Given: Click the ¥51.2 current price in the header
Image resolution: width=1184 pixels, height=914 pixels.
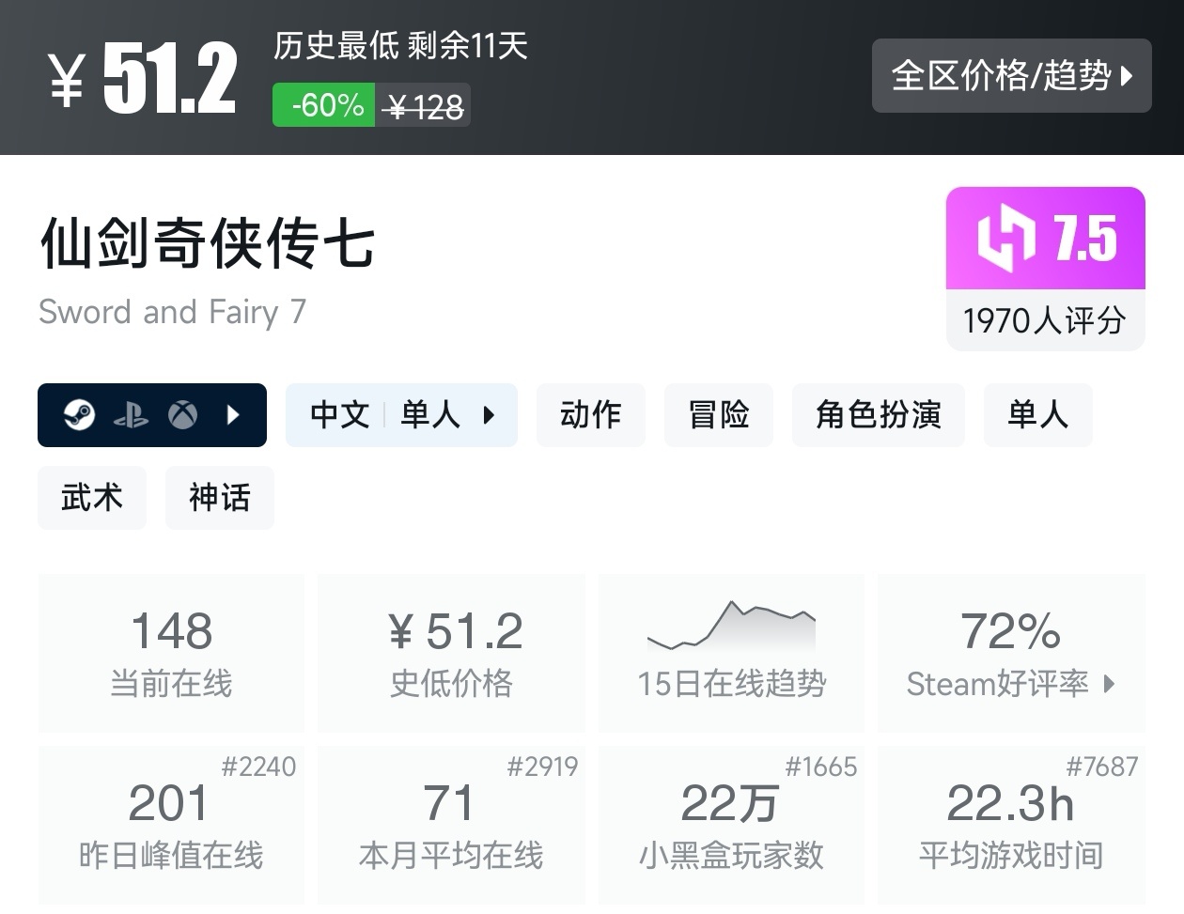Looking at the screenshot, I should (142, 80).
